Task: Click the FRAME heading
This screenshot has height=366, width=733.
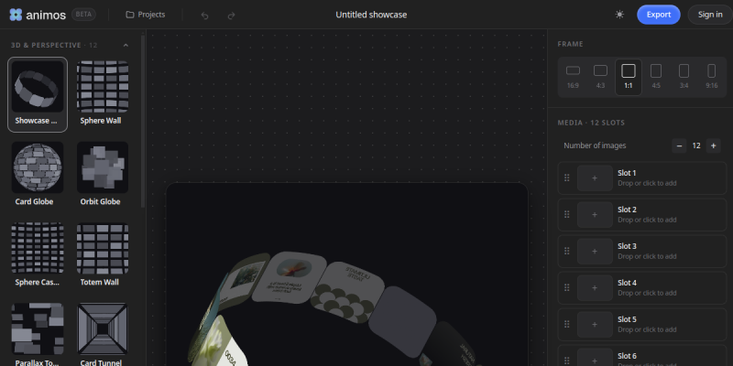Action: pyautogui.click(x=570, y=44)
